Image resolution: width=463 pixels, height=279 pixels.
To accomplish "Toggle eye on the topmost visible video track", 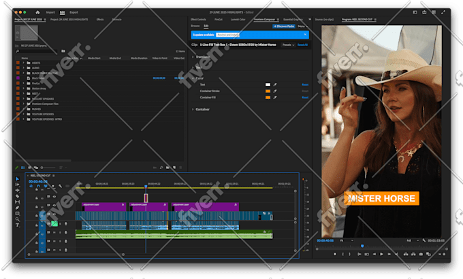I will pyautogui.click(x=54, y=197).
